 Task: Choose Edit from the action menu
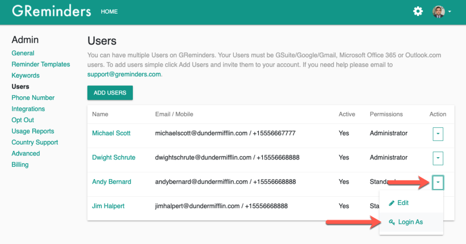pyautogui.click(x=411, y=203)
